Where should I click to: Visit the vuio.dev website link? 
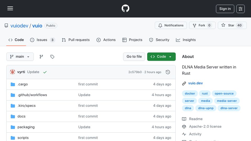[x=196, y=83]
